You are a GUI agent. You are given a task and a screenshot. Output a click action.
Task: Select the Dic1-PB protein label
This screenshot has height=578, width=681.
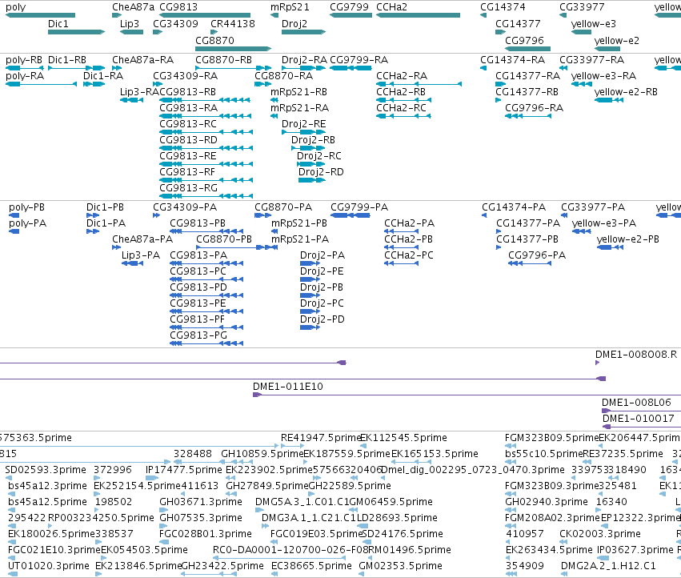pos(105,207)
